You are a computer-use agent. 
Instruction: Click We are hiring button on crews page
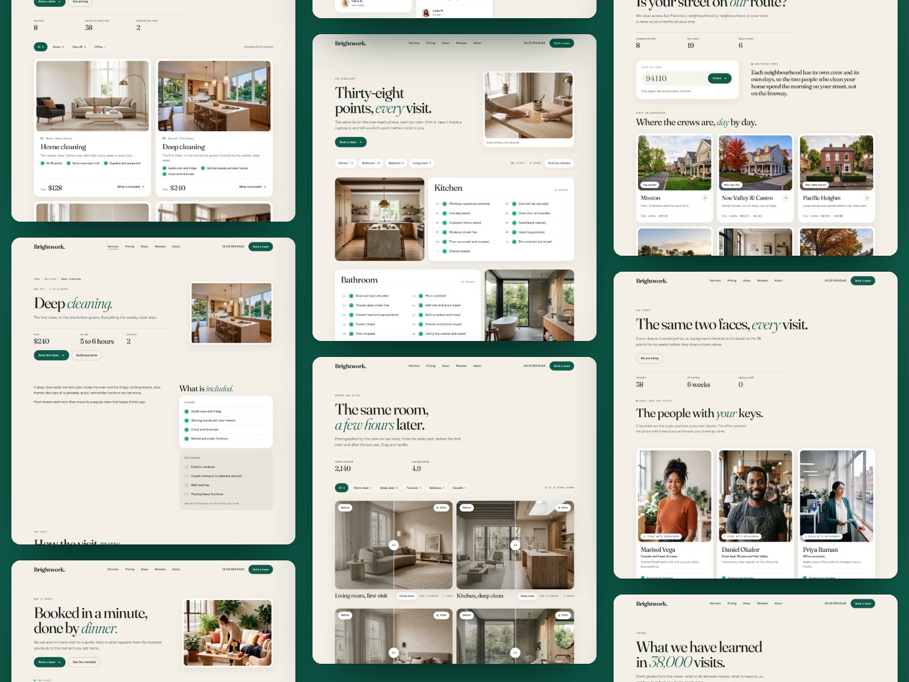pos(649,359)
